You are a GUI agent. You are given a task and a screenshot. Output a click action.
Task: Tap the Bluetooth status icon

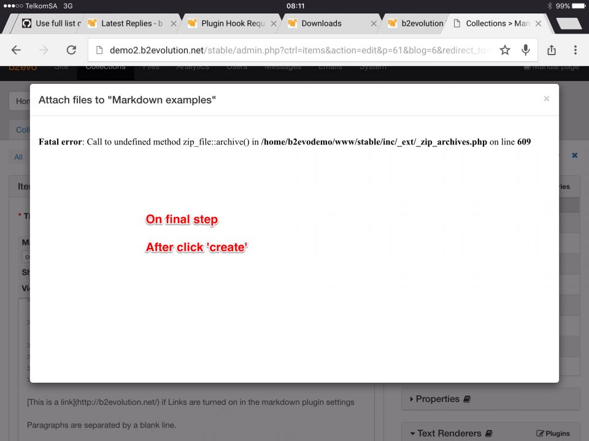tap(550, 6)
